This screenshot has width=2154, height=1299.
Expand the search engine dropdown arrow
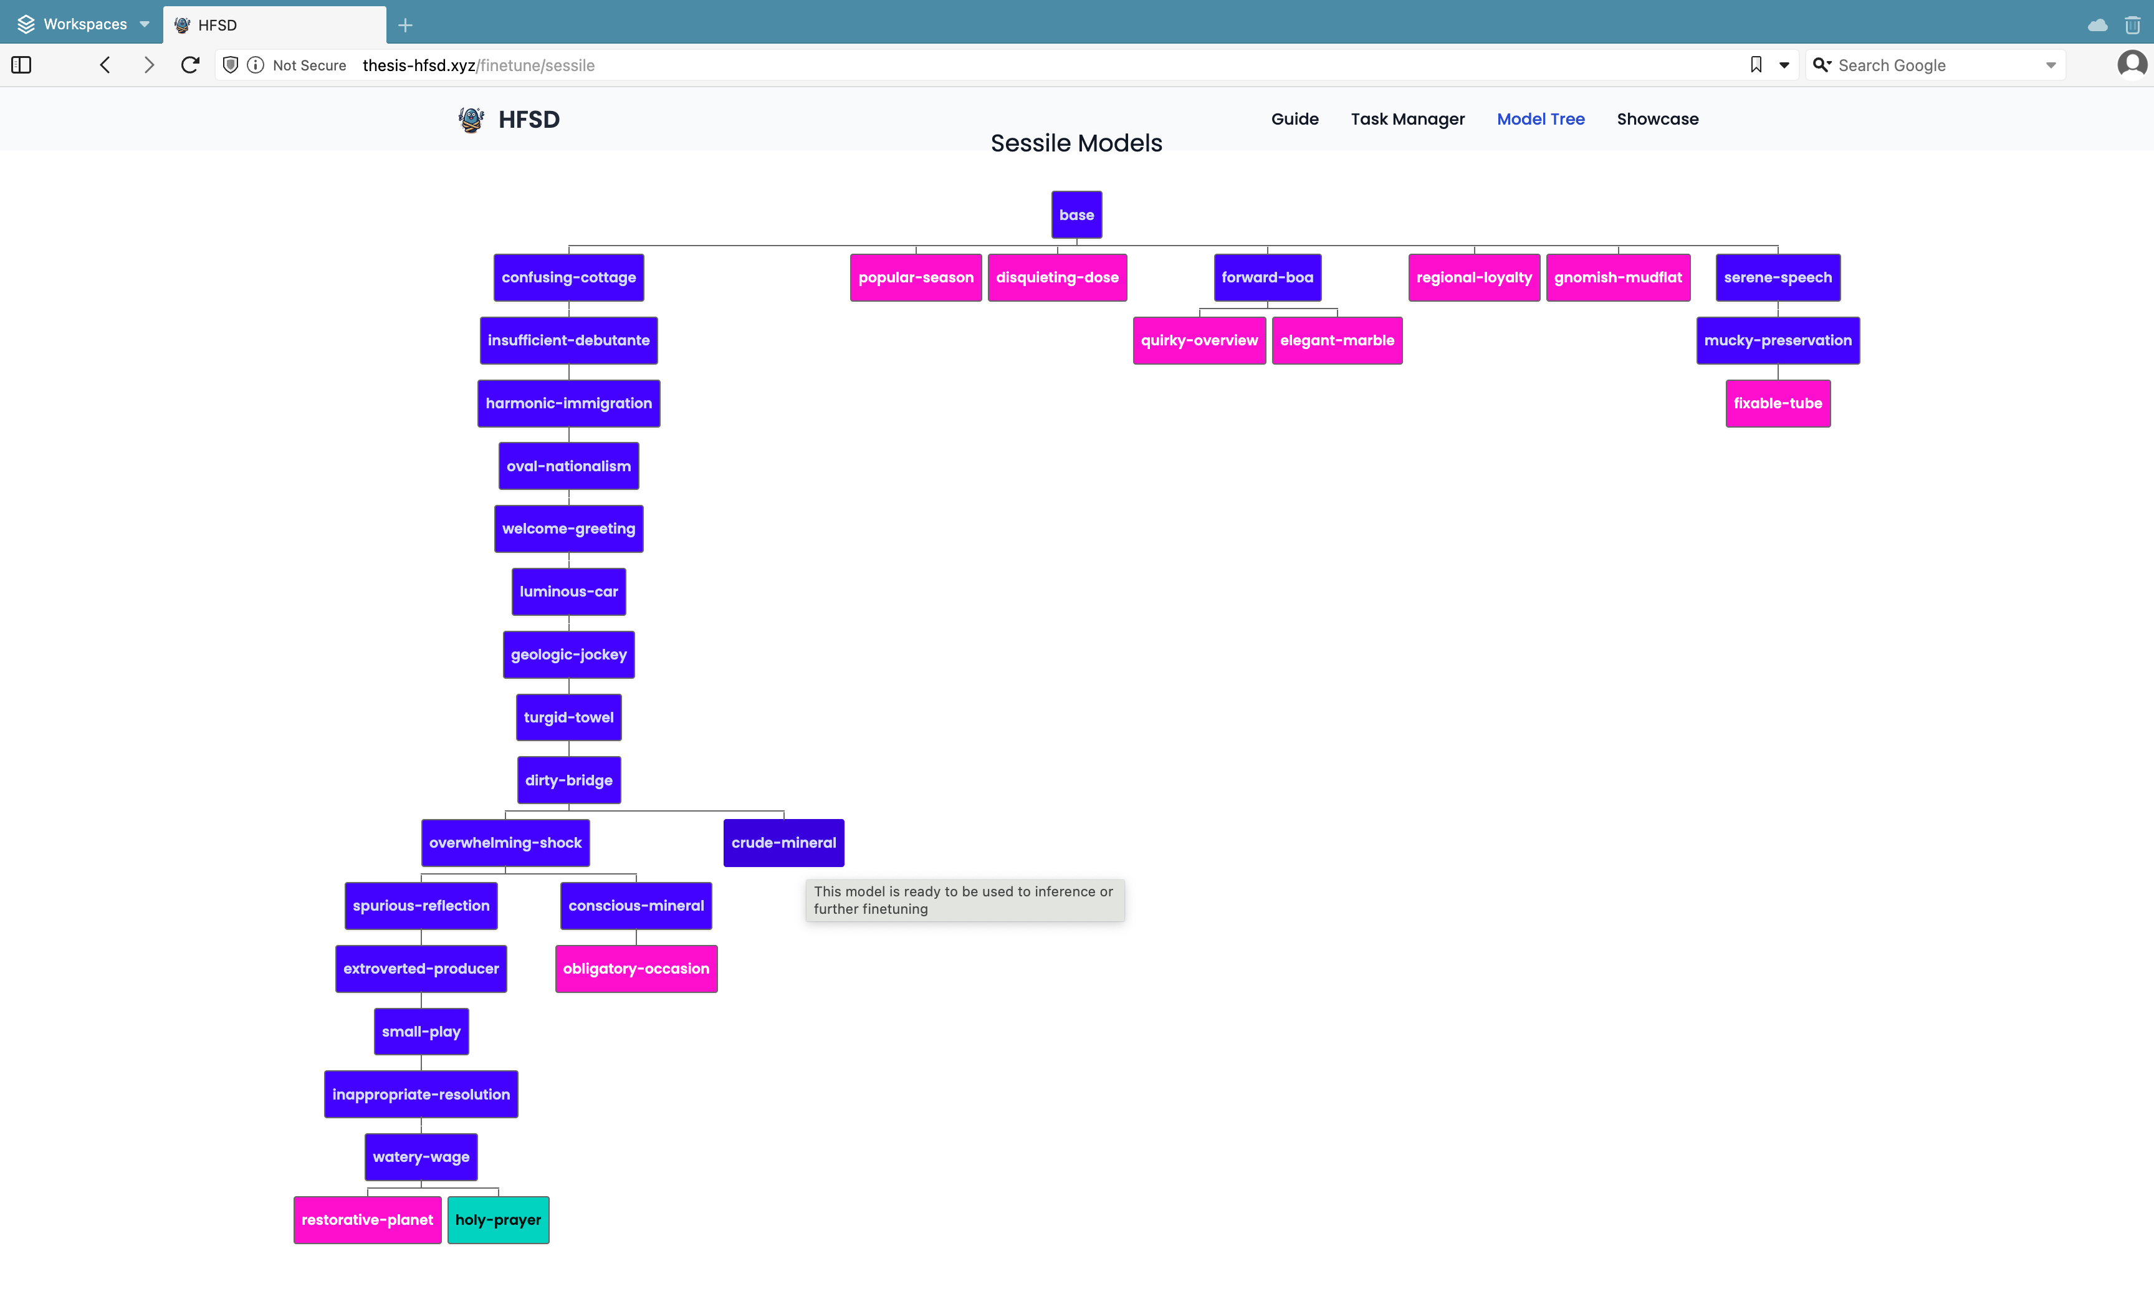click(x=2050, y=65)
